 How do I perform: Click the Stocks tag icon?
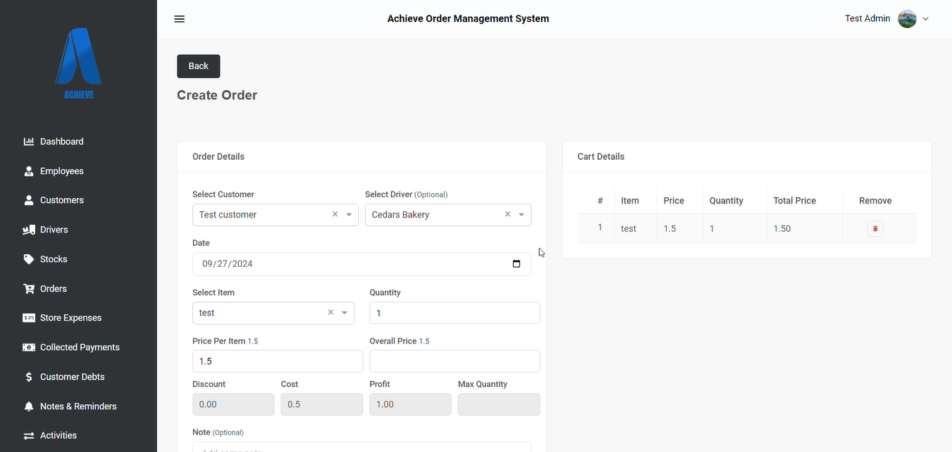[29, 259]
